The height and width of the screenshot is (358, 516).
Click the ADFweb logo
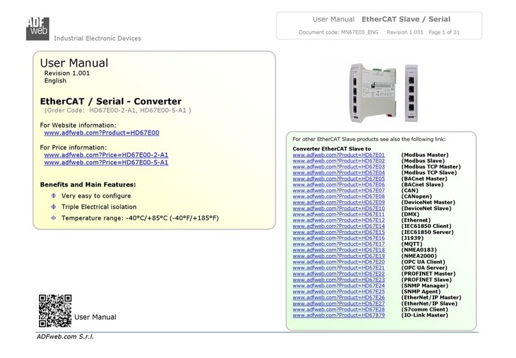click(x=38, y=29)
